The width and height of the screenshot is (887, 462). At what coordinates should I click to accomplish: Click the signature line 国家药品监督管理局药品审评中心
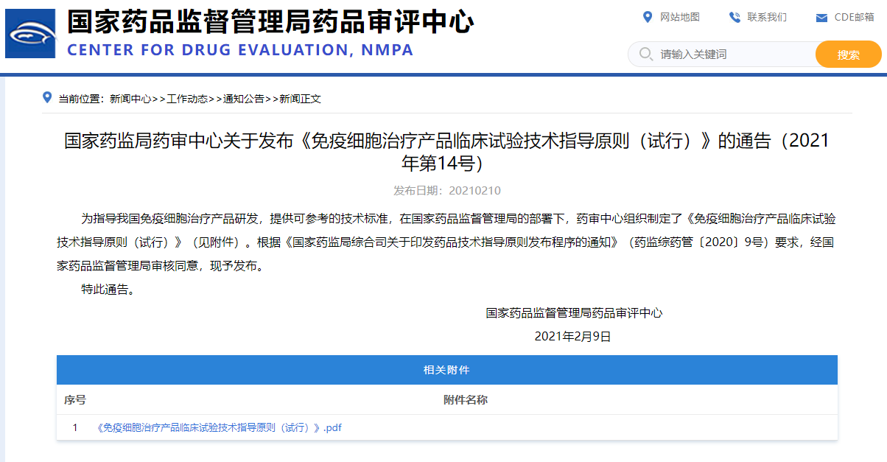tap(574, 313)
